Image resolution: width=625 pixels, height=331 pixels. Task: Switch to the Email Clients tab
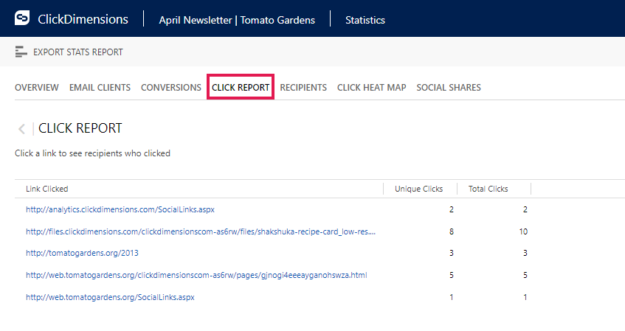100,88
